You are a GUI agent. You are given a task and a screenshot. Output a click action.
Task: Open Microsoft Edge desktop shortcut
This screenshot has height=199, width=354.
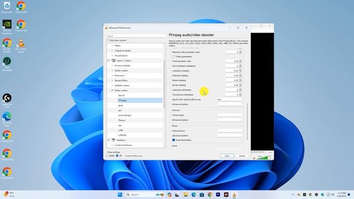(7, 119)
